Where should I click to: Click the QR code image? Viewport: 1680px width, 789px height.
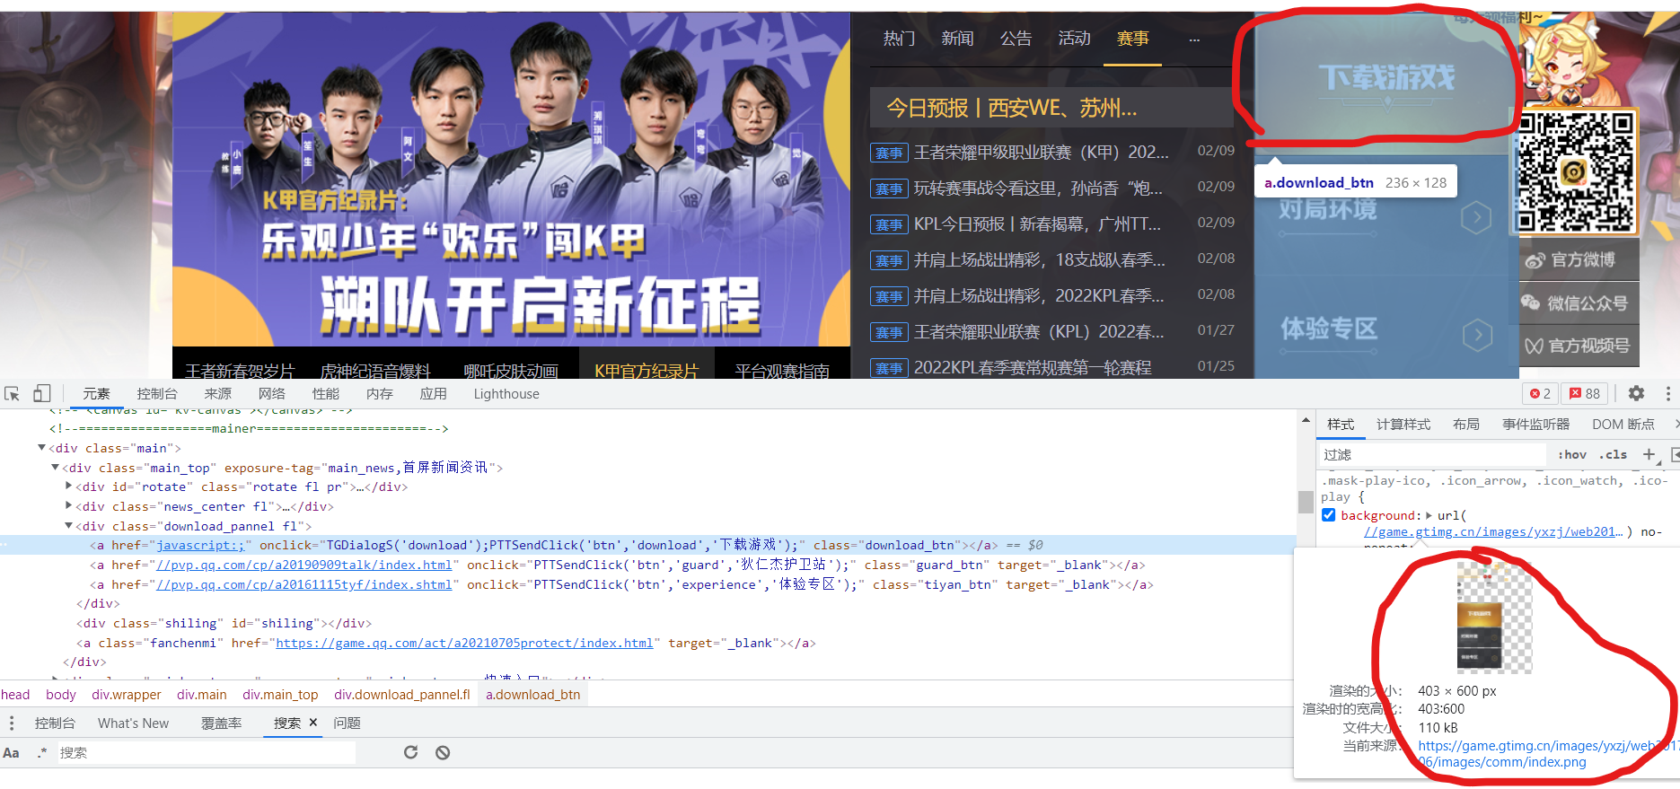click(x=1576, y=171)
